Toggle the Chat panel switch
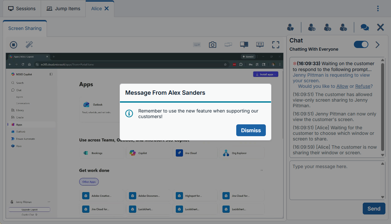This screenshot has width=391, height=224. click(361, 44)
